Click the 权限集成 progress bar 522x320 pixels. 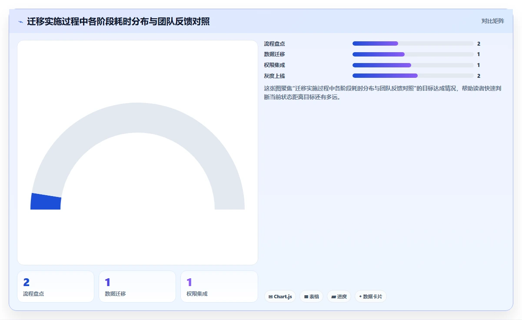coord(413,65)
